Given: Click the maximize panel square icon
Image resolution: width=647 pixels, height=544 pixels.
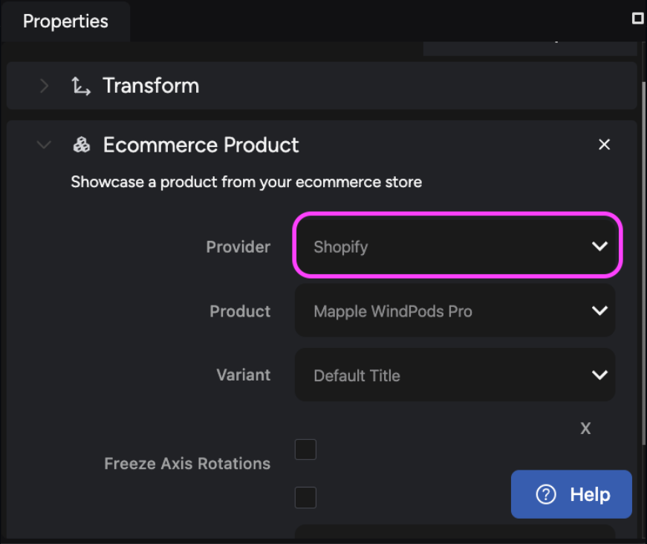Looking at the screenshot, I should coord(637,18).
